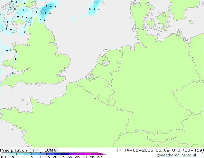204x158 pixels.
Task: Click the '30' legend scale label
Action: (70, 157)
